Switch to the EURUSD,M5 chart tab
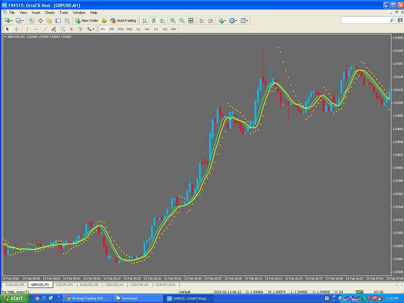Viewport: 404px width, 303px height. 15,285
